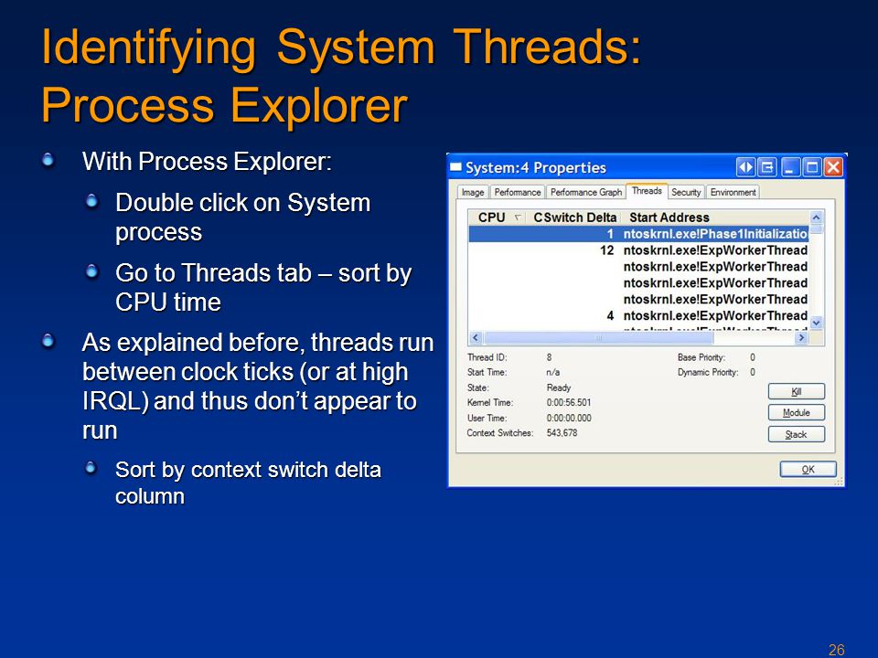The width and height of the screenshot is (878, 658).
Task: Sort by Start Address column header
Action: coord(714,218)
